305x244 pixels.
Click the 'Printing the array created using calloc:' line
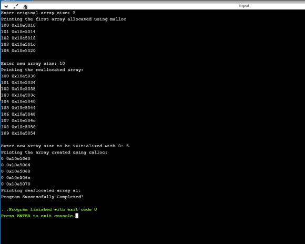(x=54, y=152)
